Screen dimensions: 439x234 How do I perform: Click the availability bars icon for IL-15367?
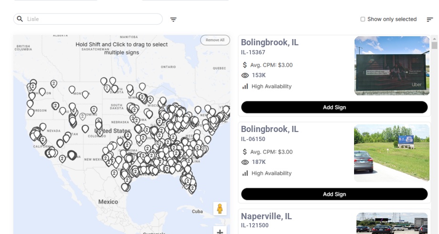[x=245, y=86]
